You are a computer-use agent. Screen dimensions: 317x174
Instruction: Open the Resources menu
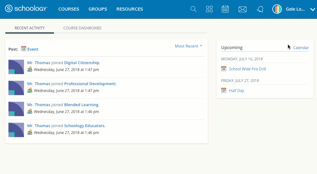(129, 9)
